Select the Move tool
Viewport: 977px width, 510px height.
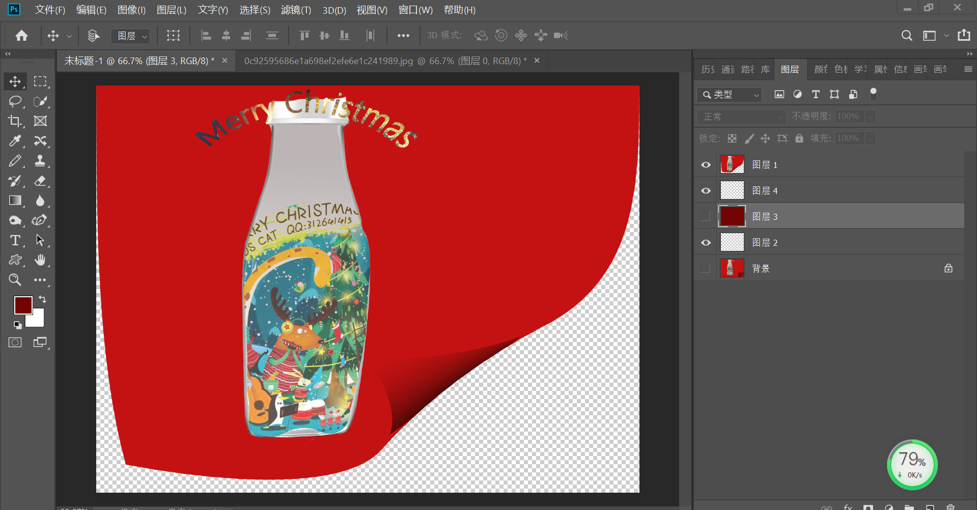pyautogui.click(x=15, y=81)
